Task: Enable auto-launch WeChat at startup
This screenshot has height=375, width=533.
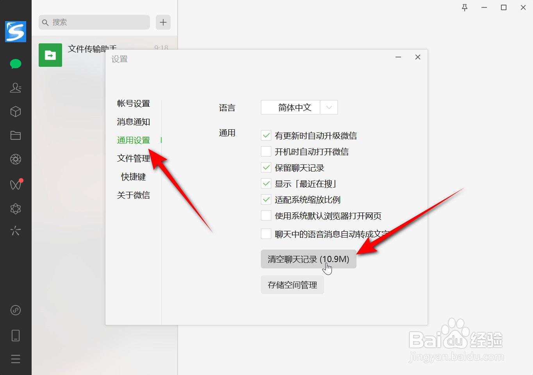Action: (266, 152)
